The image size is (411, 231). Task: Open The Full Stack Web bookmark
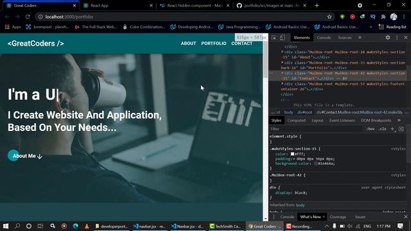(x=96, y=27)
